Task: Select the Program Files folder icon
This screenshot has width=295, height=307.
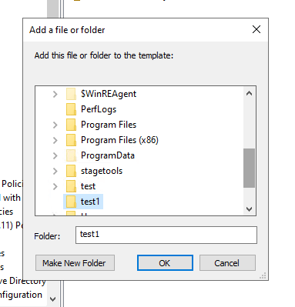Action: tap(71, 125)
